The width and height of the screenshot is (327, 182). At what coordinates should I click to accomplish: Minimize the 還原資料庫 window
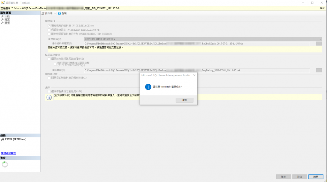[x=303, y=3]
